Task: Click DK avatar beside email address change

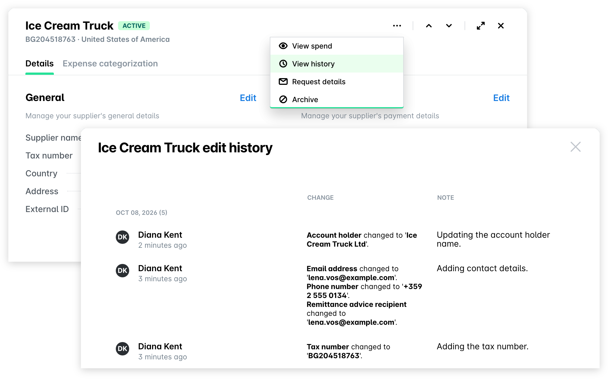Action: click(122, 271)
